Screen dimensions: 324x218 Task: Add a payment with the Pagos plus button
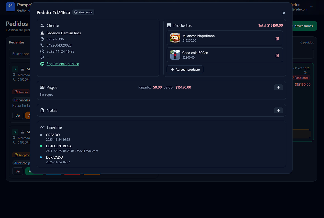278,88
